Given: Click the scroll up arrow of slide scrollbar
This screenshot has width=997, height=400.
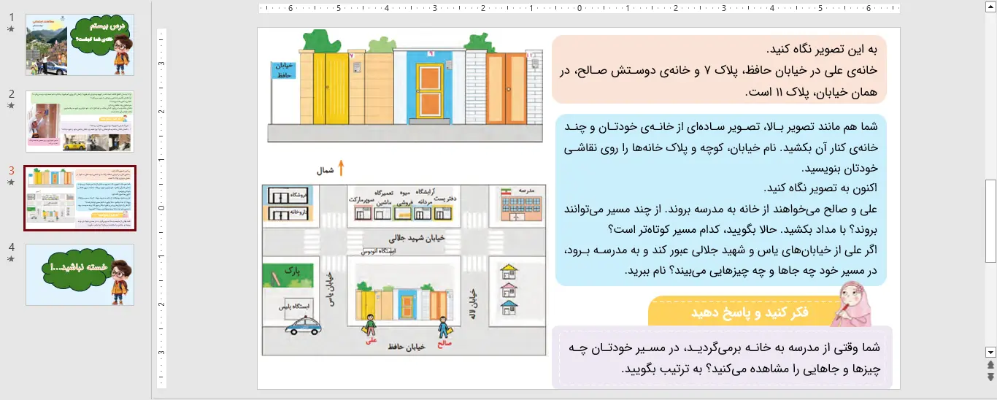Looking at the screenshot, I should 990,6.
